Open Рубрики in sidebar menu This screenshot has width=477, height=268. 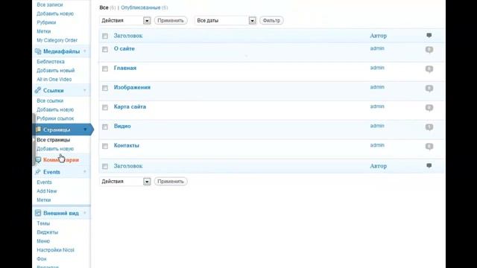[x=46, y=22]
